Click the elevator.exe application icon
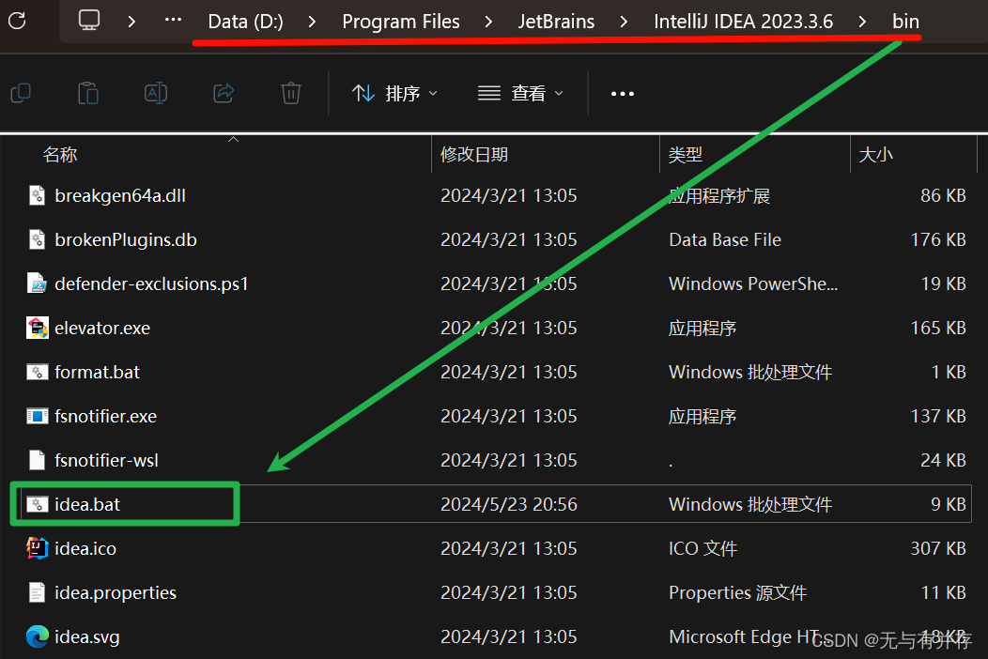This screenshot has height=659, width=988. [38, 328]
